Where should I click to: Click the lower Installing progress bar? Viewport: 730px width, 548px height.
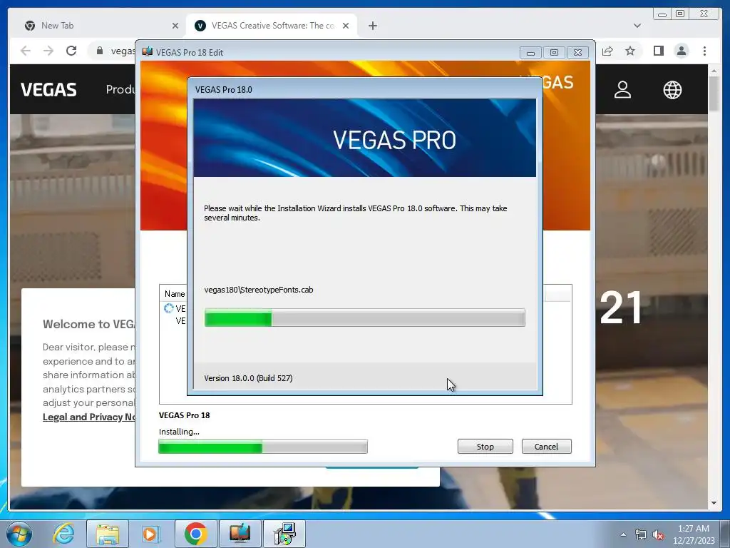coord(263,447)
